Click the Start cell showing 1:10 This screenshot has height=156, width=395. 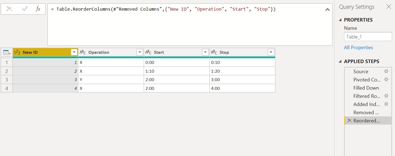177,71
